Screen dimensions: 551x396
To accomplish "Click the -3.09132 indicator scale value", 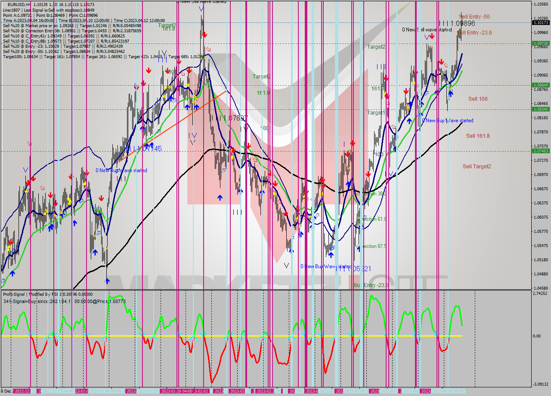I will [541, 384].
